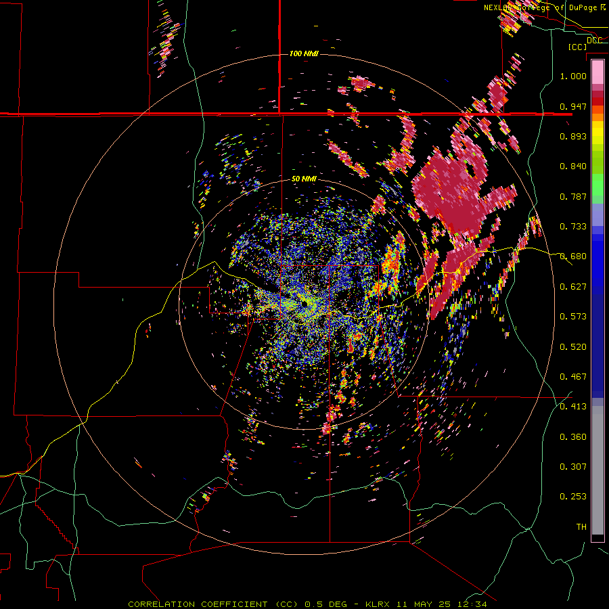Pick the orange color bar segment
Viewport: 609px width, 609px height.
tap(597, 117)
